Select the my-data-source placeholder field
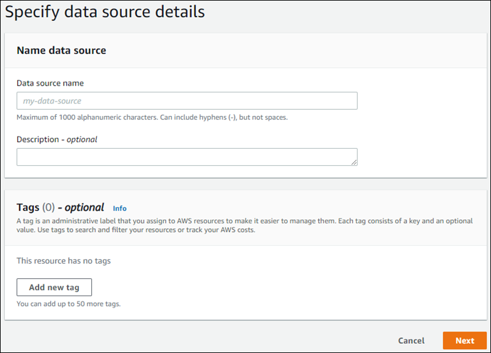 click(x=187, y=100)
